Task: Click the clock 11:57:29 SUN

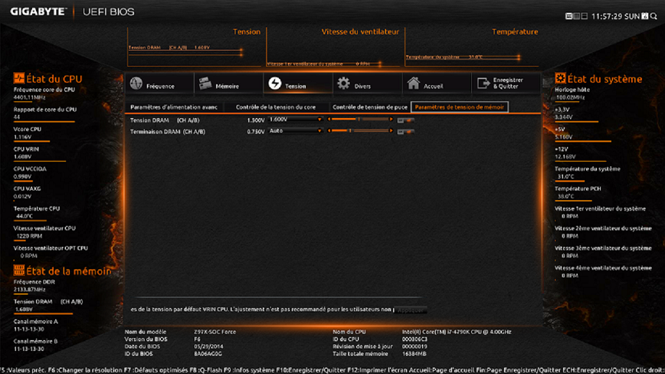Action: click(x=615, y=17)
